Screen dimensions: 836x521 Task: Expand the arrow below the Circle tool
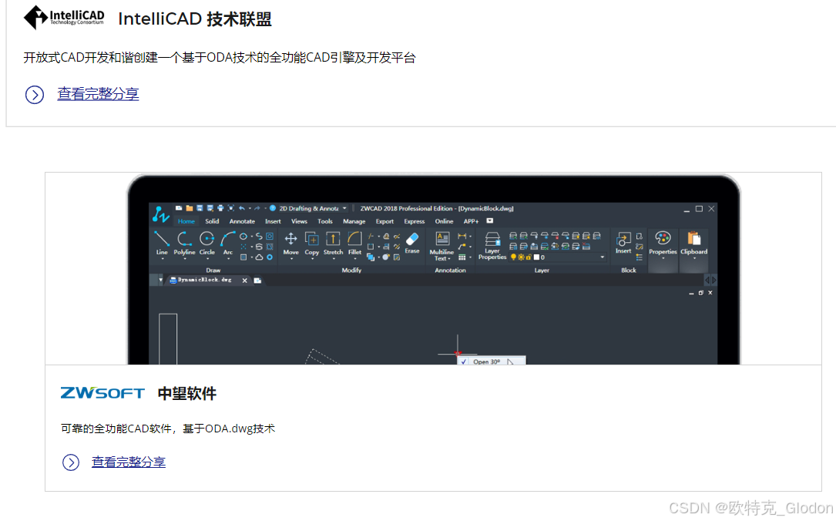pyautogui.click(x=207, y=259)
